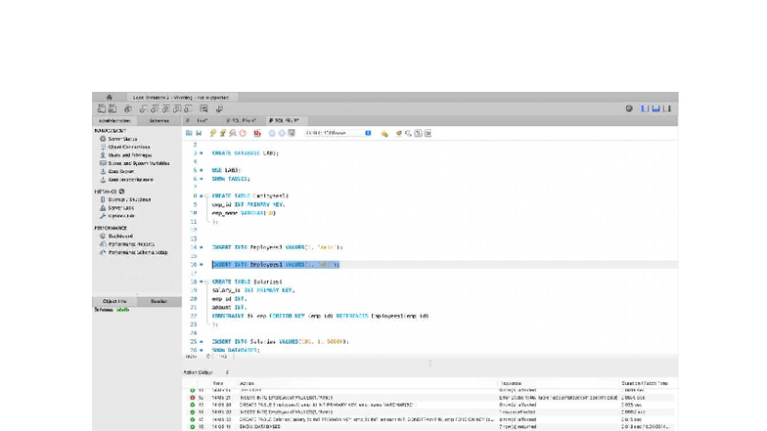Open the Local Instance connection tab

(x=180, y=98)
